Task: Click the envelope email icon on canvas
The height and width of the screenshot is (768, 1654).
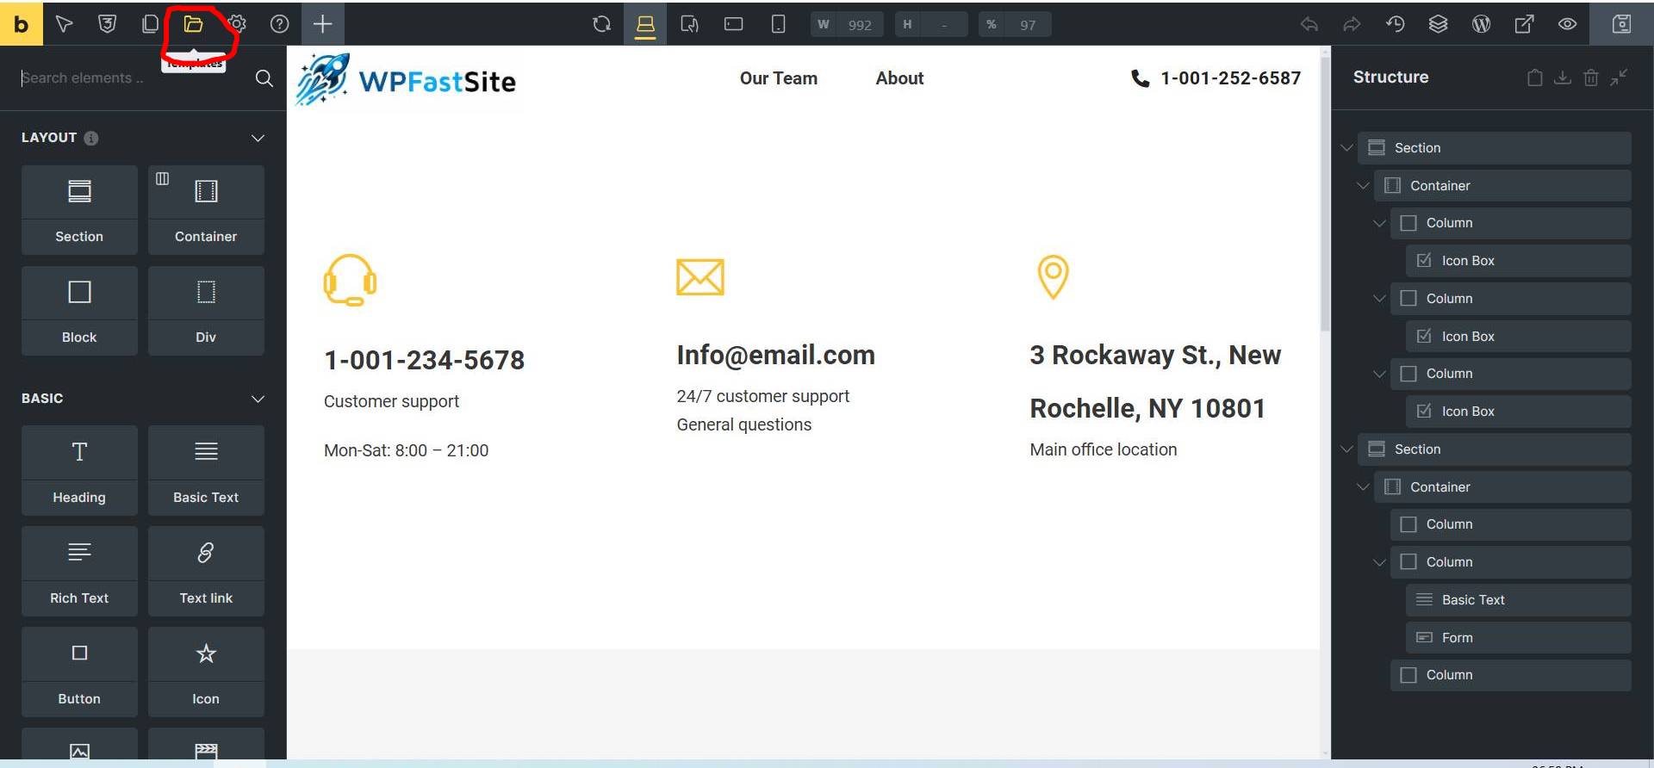Action: point(700,277)
